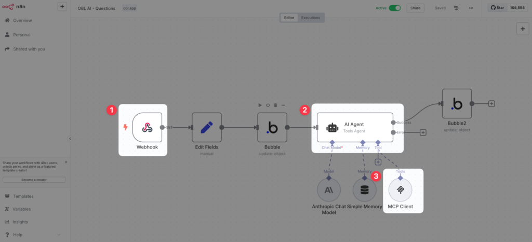Viewport: 532px width, 242px height.
Task: Toggle the Active workflow switch
Action: point(395,8)
